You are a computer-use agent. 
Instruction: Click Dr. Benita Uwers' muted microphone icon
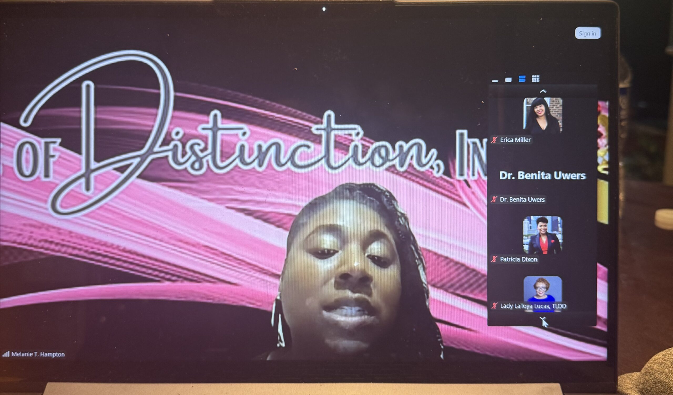494,199
